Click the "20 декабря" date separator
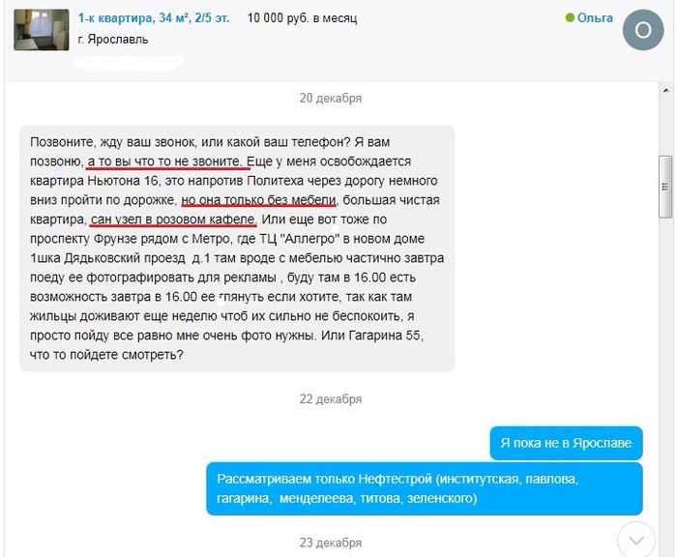Image resolution: width=677 pixels, height=557 pixels. point(331,98)
